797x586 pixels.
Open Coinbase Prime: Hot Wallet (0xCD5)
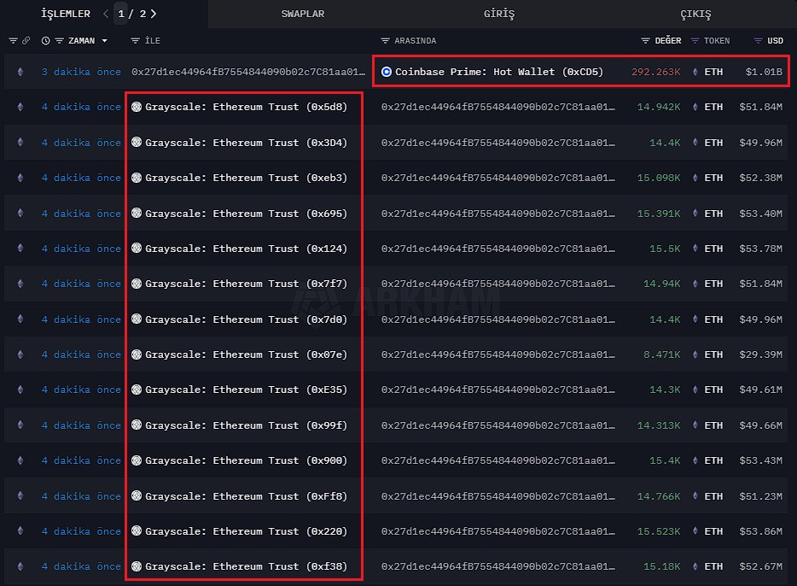click(x=499, y=72)
